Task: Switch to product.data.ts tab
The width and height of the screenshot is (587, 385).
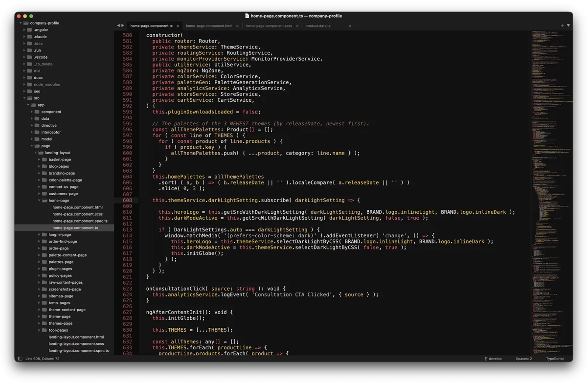Action: 318,26
